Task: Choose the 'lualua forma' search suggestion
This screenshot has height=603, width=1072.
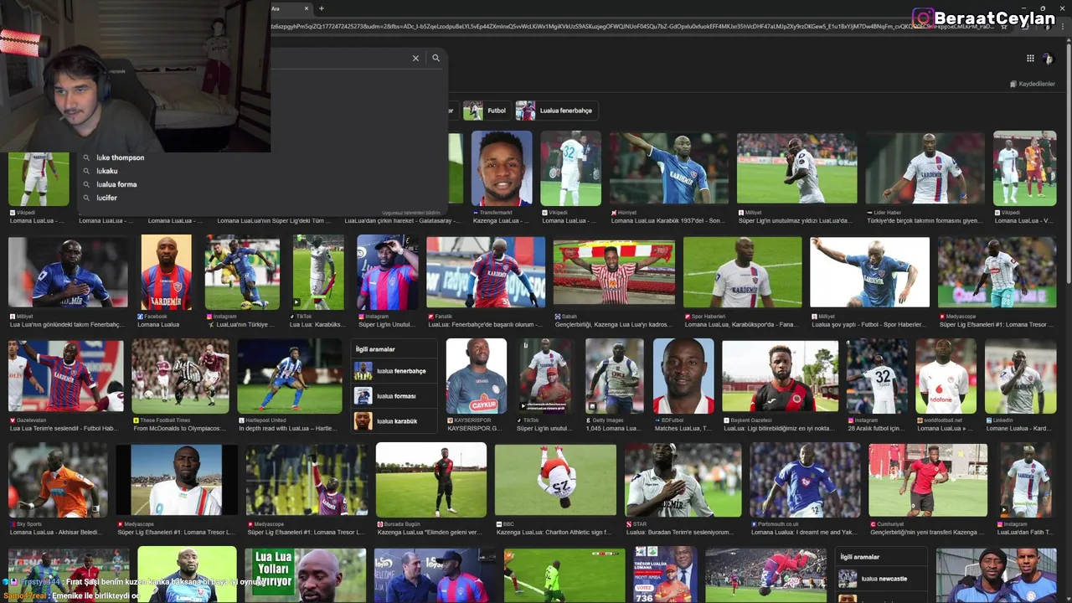Action: (x=116, y=184)
